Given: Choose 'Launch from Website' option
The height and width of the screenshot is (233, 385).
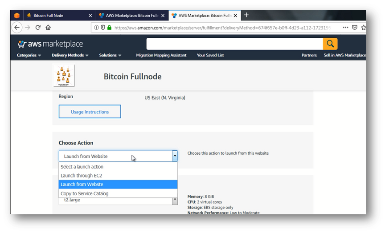Looking at the screenshot, I should point(118,184).
